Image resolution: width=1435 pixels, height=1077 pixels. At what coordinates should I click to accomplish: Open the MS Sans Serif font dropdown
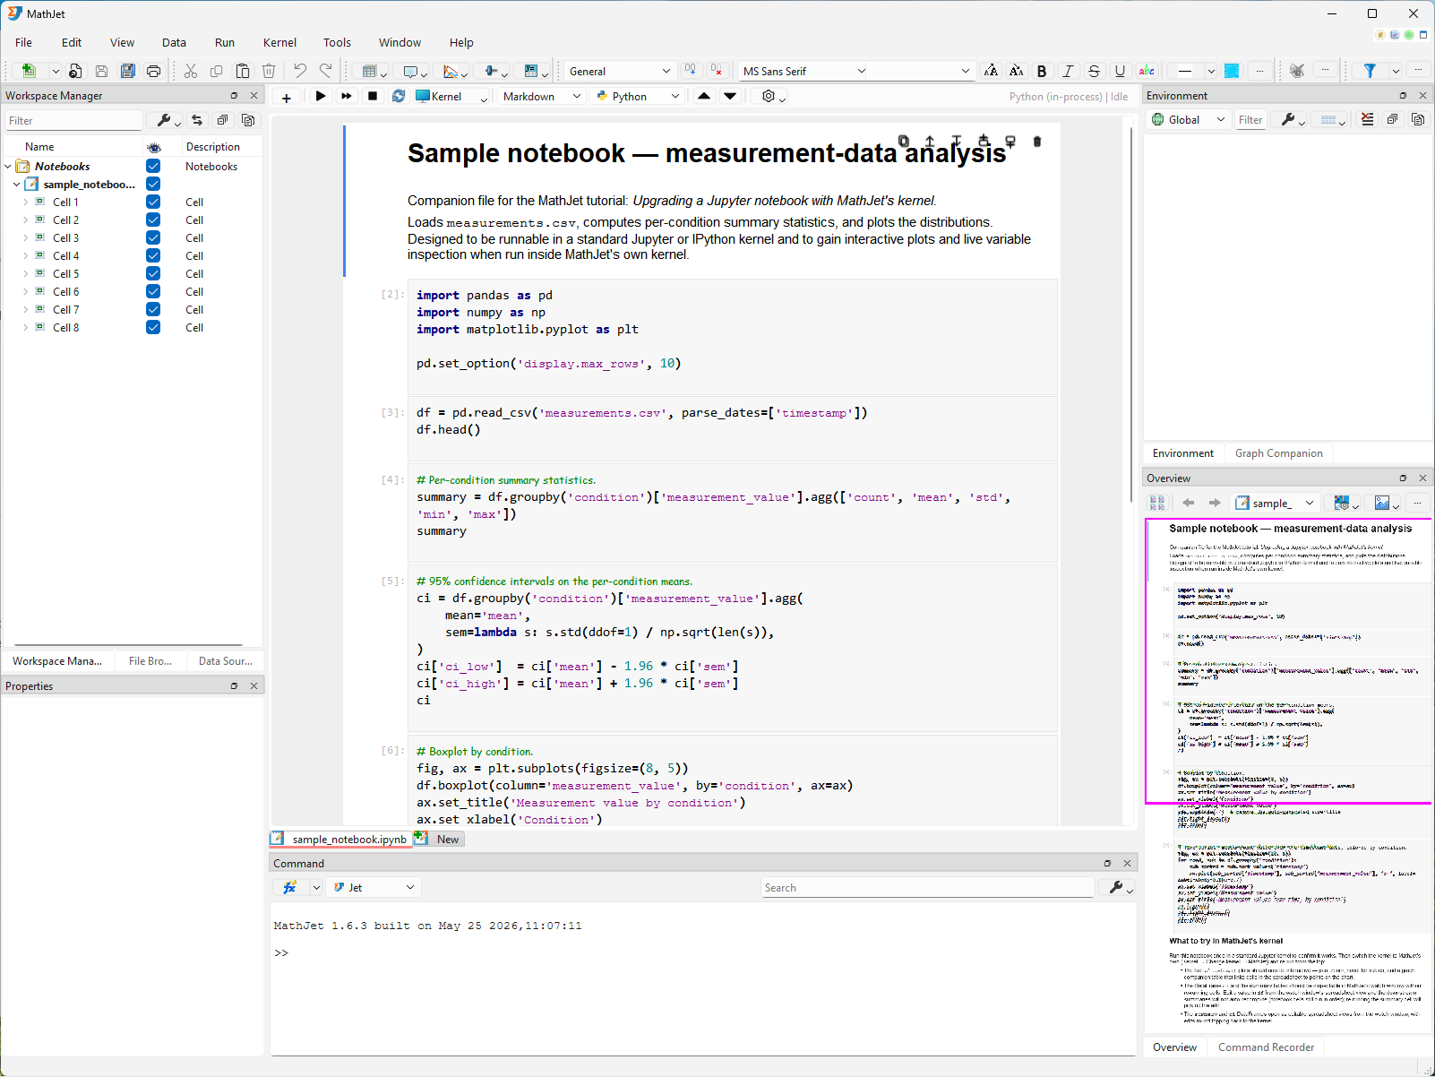pos(803,71)
